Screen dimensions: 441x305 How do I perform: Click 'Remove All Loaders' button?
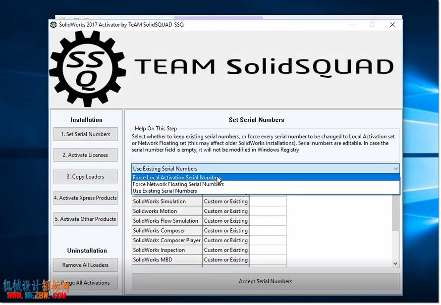tap(86, 265)
